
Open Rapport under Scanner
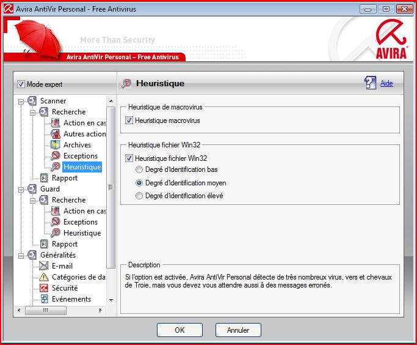(65, 177)
